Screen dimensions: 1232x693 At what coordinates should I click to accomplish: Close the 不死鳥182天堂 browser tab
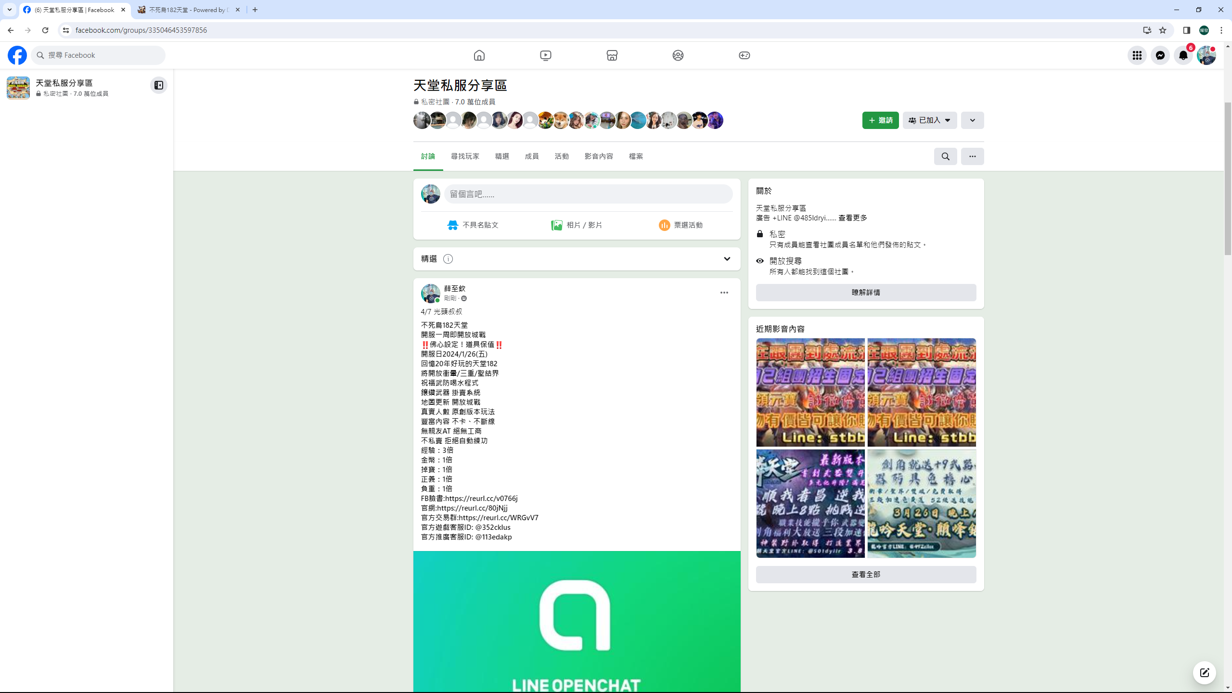click(238, 10)
